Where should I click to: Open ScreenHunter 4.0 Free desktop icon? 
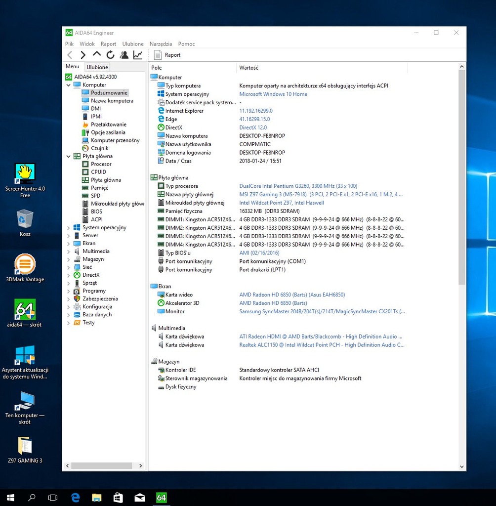click(25, 180)
